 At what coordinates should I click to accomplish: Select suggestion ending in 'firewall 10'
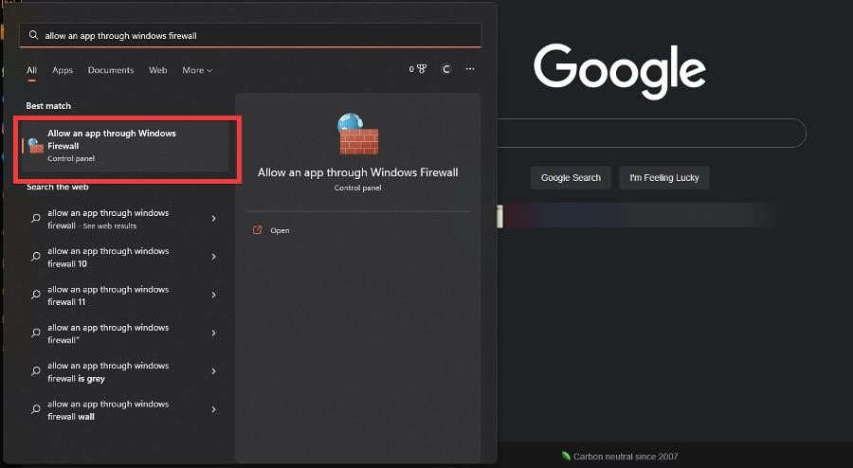125,257
